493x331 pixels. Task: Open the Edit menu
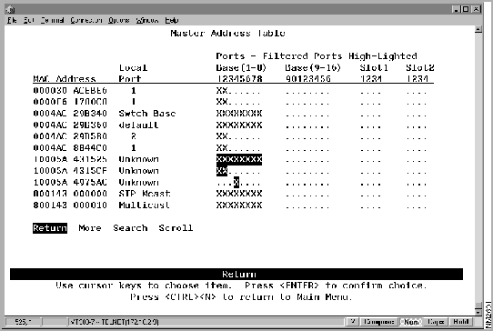28,20
